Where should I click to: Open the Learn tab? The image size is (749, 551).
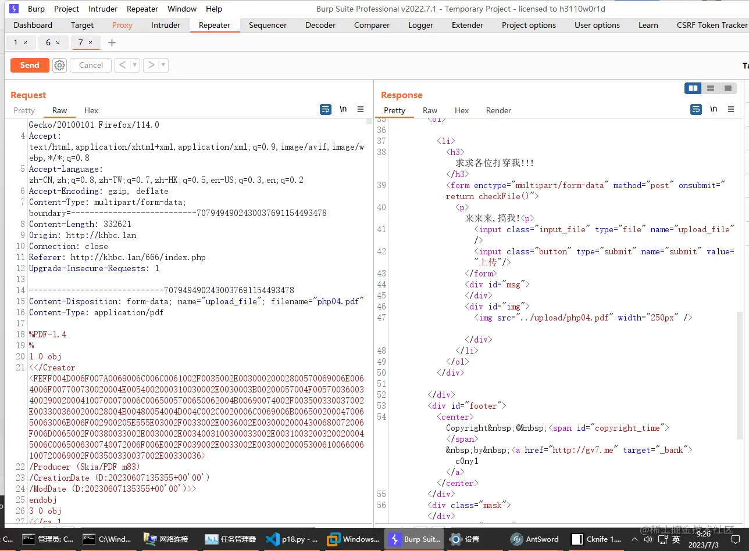[648, 25]
